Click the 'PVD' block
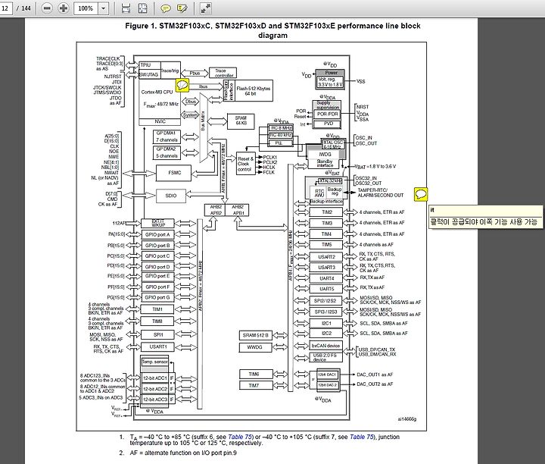Image resolution: width=545 pixels, height=464 pixels. 328,124
